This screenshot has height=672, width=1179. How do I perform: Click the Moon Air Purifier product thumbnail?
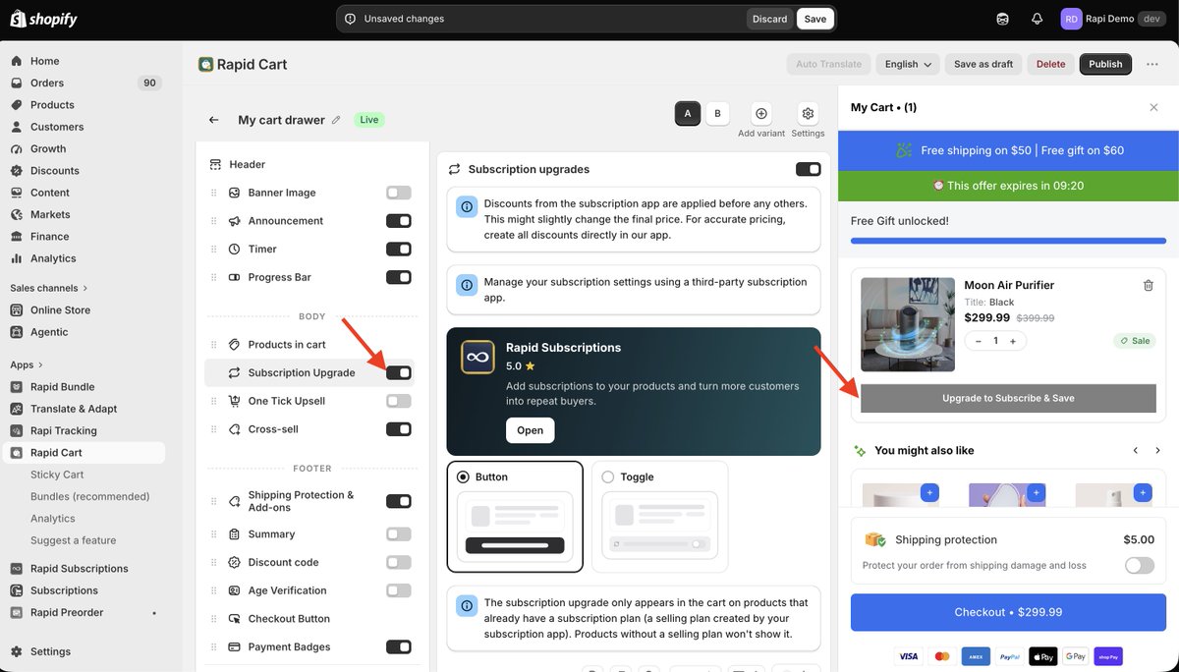click(908, 324)
